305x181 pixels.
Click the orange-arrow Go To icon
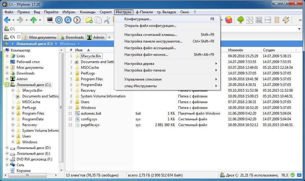click(x=77, y=20)
